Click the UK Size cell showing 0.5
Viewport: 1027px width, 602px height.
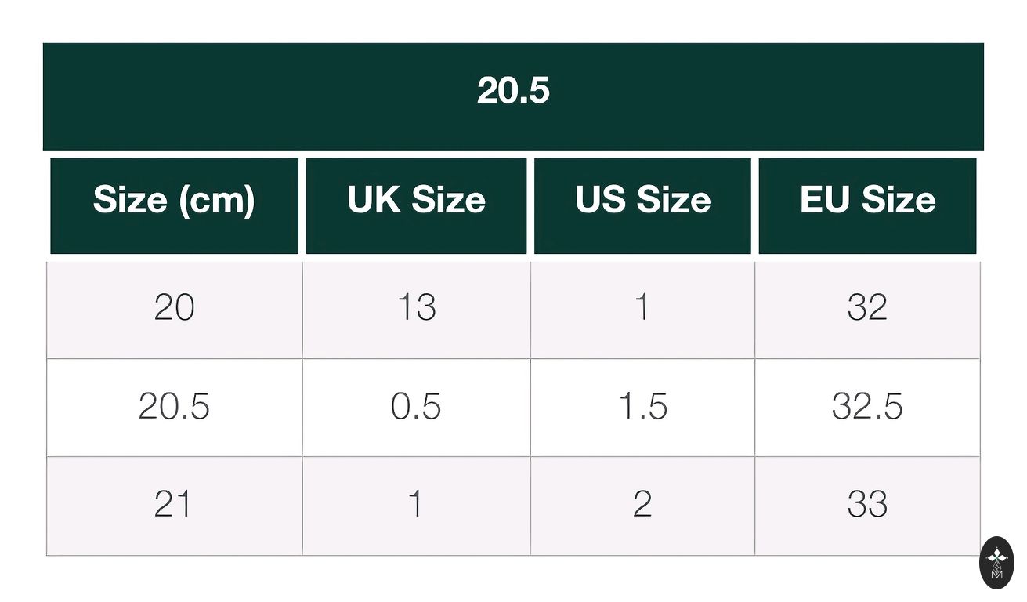[x=416, y=408]
